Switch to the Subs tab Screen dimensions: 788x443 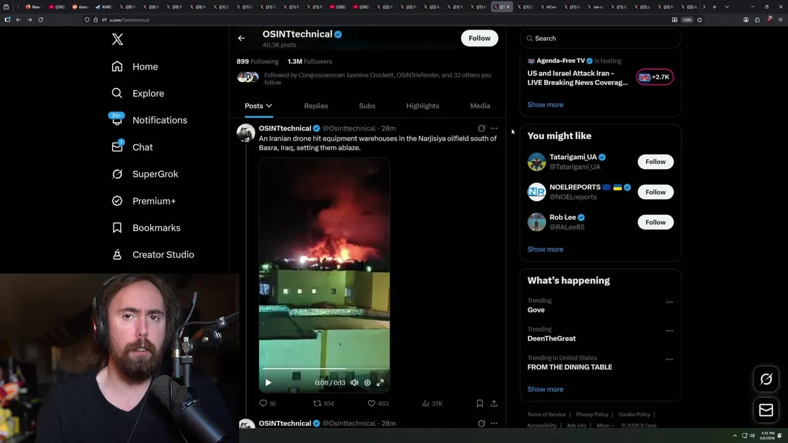tap(367, 106)
